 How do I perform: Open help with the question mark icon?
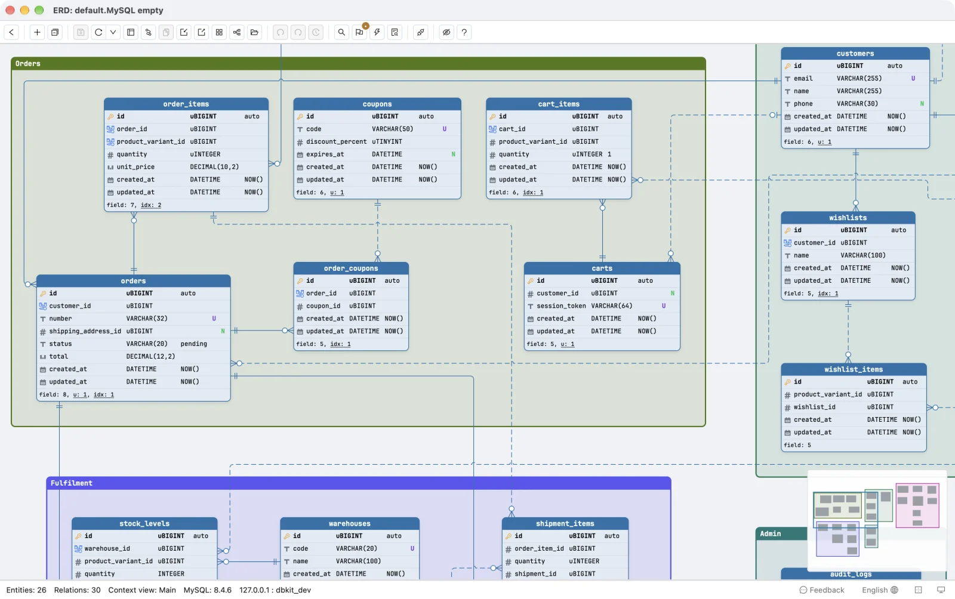tap(464, 32)
